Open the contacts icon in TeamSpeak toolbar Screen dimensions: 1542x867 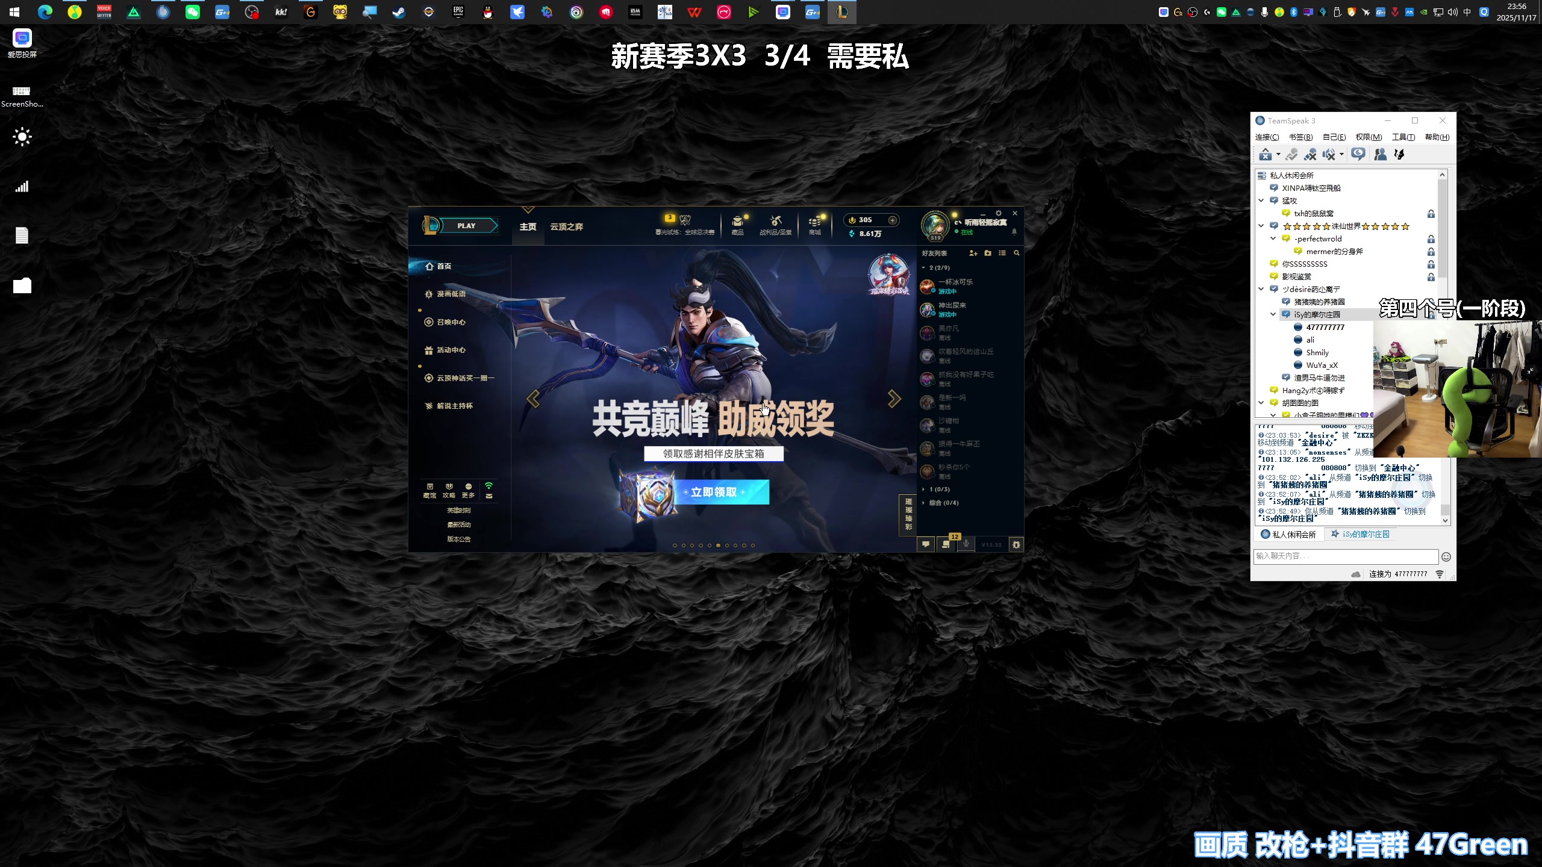point(1382,155)
